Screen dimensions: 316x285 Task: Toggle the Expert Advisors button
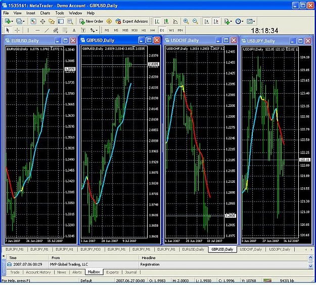[131, 21]
